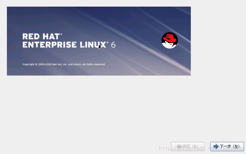Click the 下一步 (N) next button
246x154 pixels.
[227, 147]
